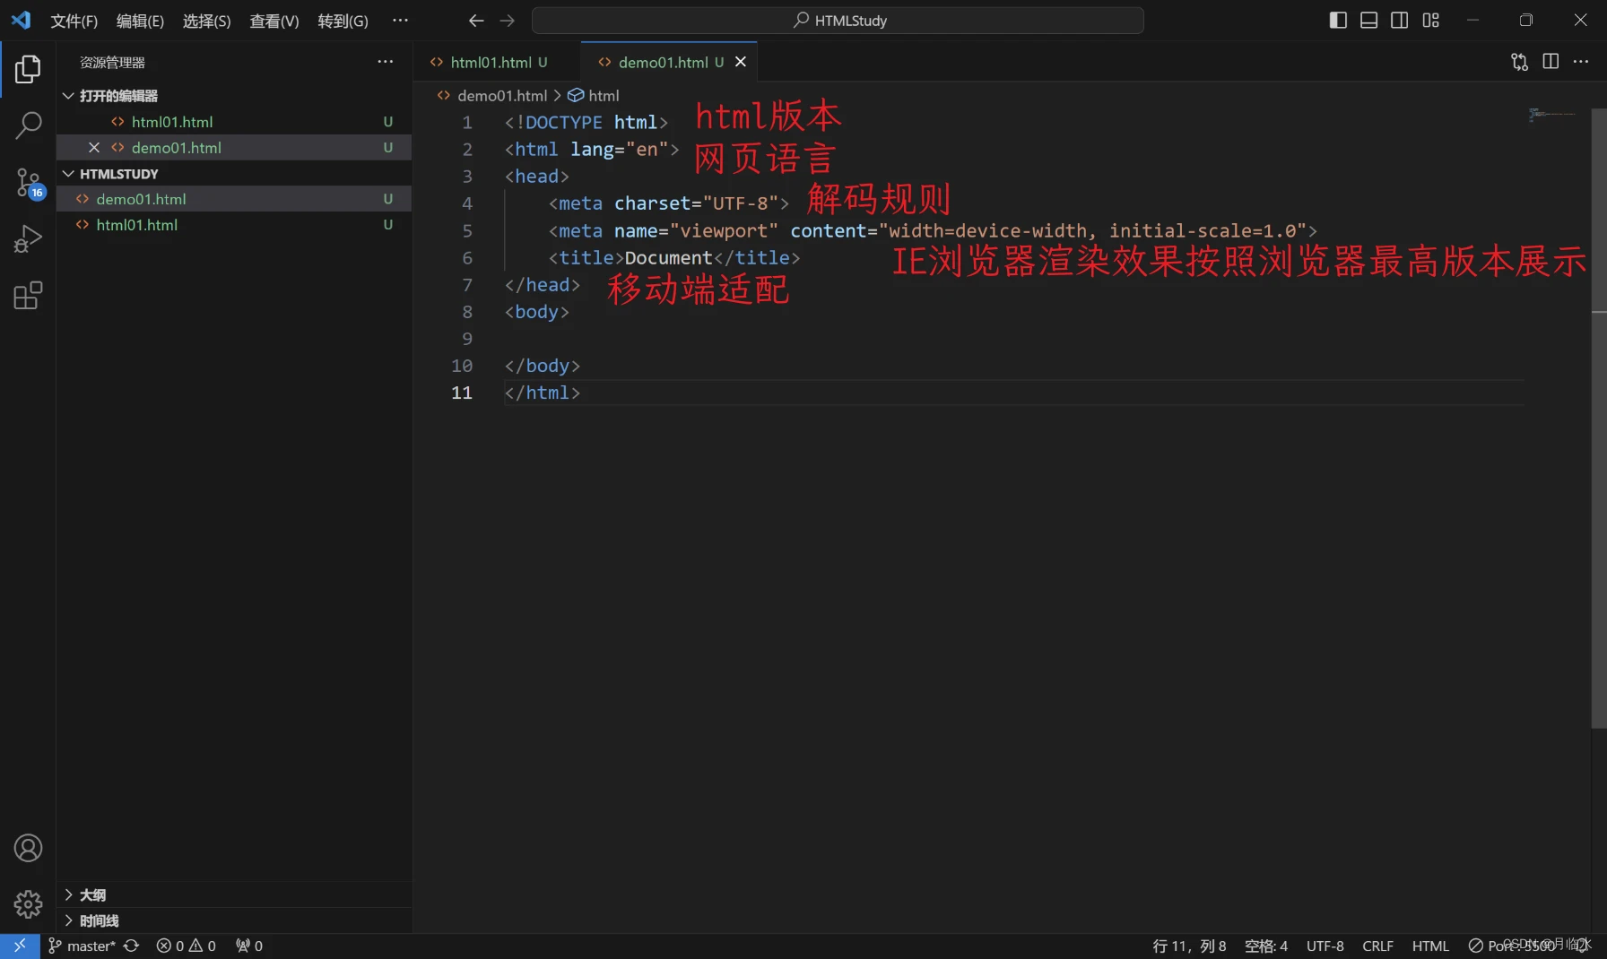This screenshot has width=1607, height=959.
Task: Switch to the html01.html tab
Action: [492, 62]
